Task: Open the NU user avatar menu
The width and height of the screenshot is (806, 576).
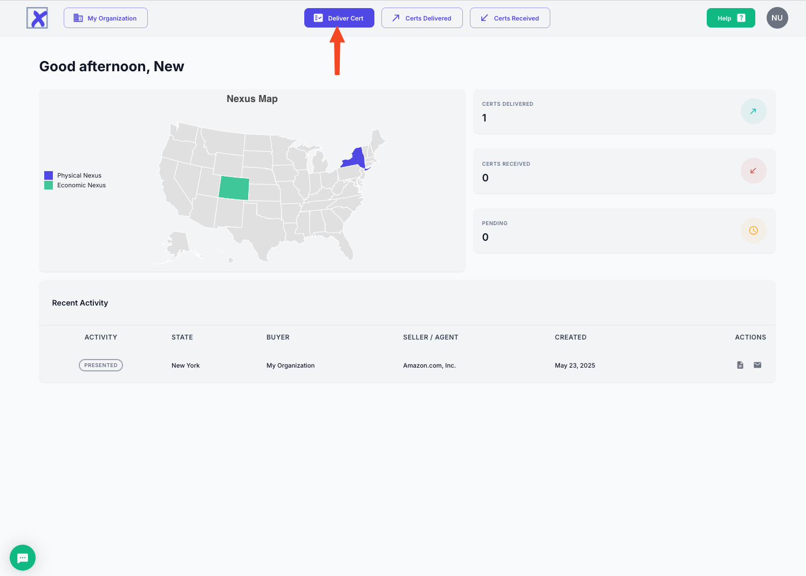Action: [x=777, y=18]
